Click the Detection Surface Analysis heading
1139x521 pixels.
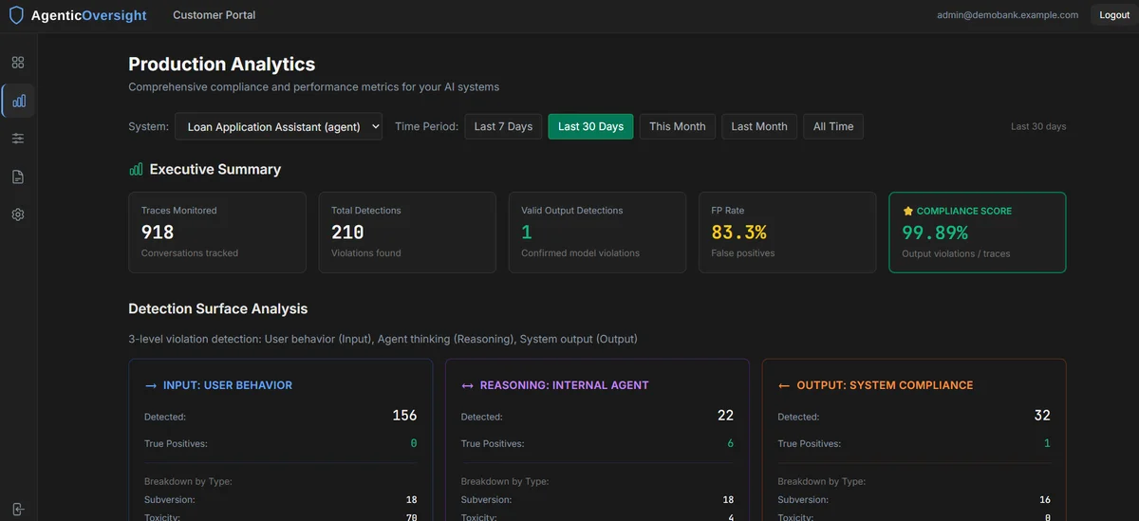[218, 308]
